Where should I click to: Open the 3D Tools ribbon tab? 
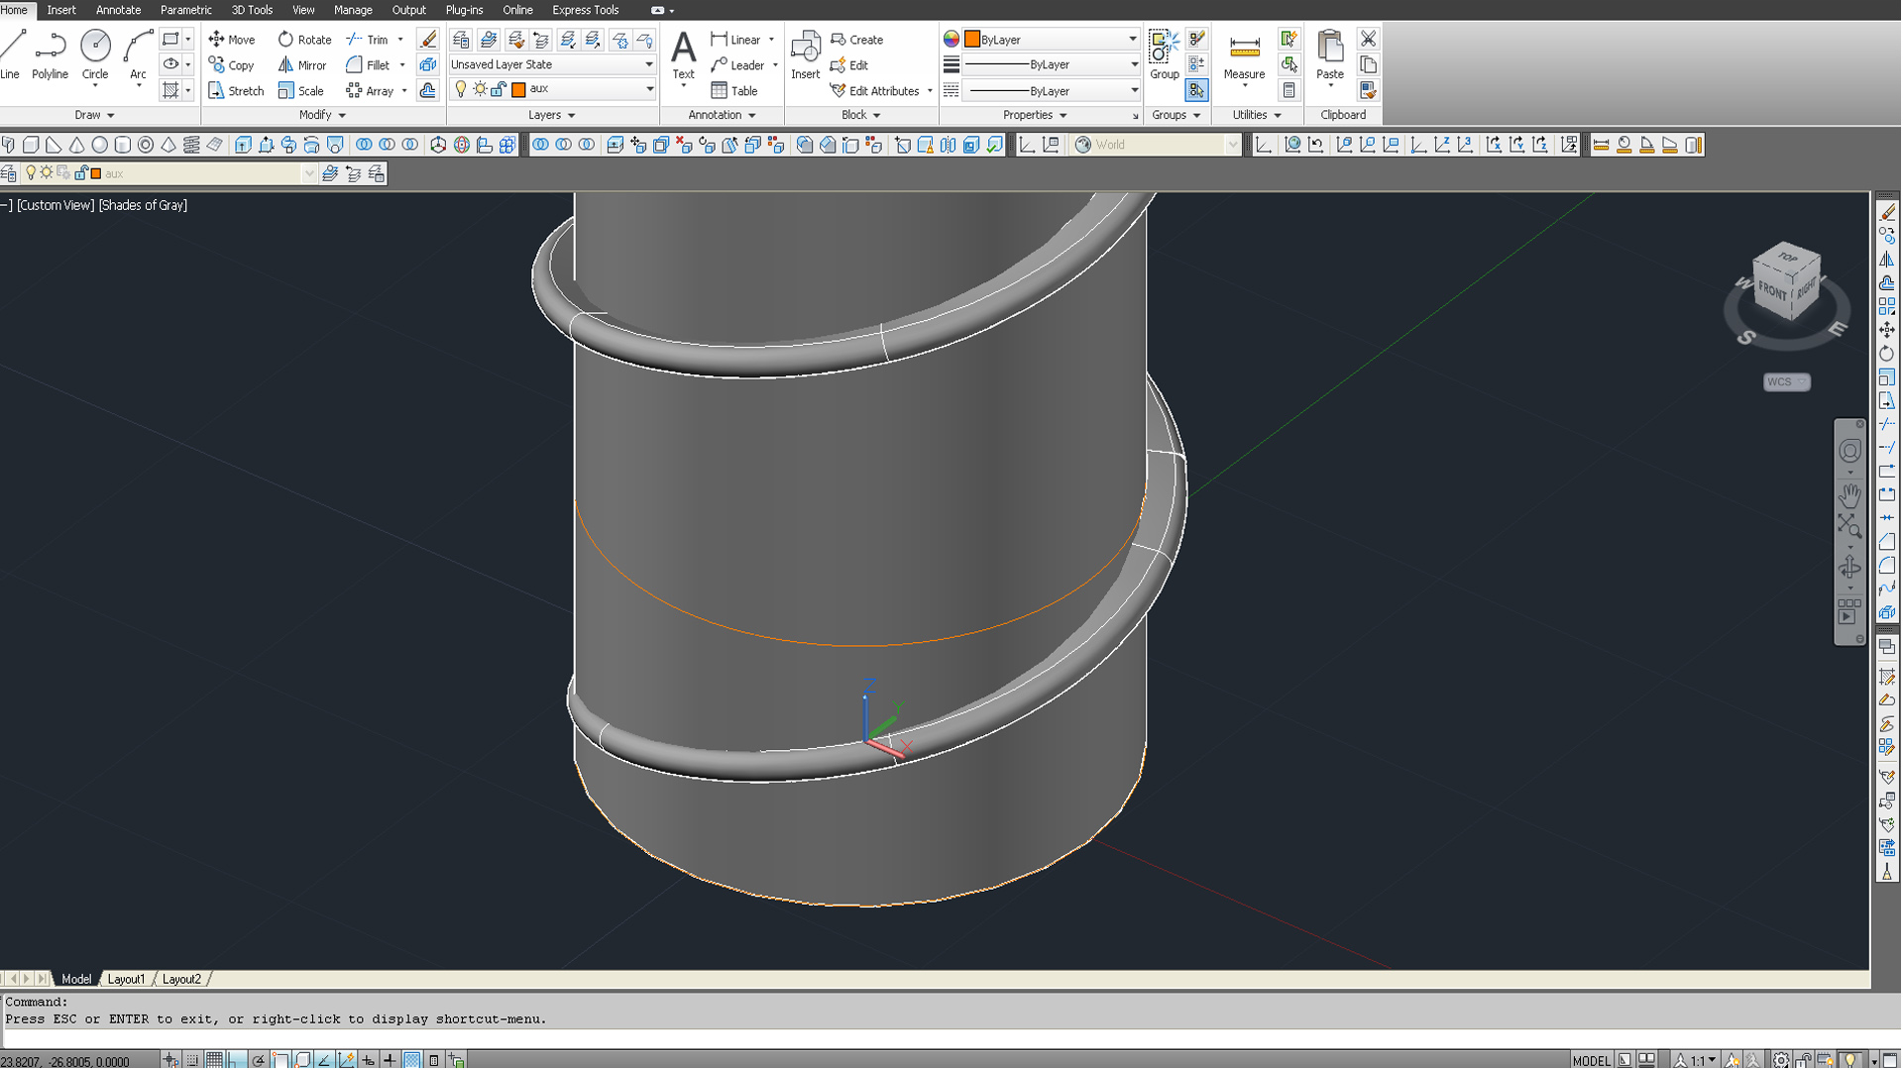coord(252,10)
